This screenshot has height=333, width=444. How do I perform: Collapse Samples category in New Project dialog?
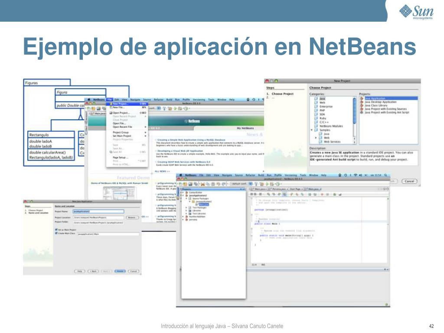click(311, 130)
